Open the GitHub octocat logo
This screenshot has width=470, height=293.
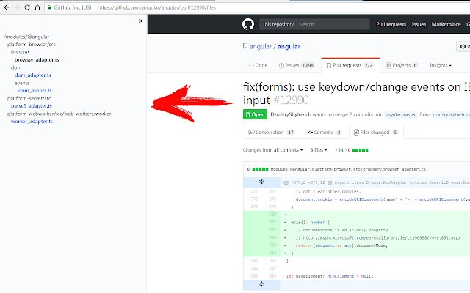point(248,24)
